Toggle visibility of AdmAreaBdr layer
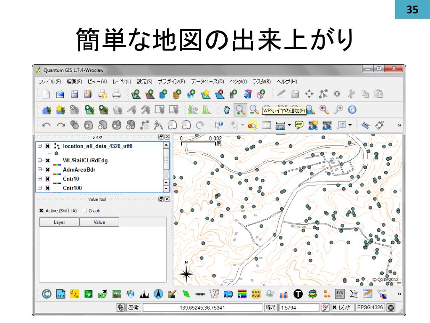 click(48, 170)
